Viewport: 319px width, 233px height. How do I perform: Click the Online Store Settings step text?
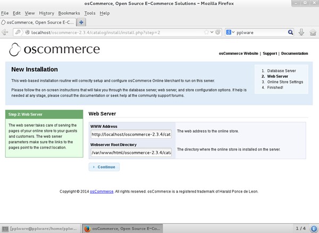tap(285, 82)
